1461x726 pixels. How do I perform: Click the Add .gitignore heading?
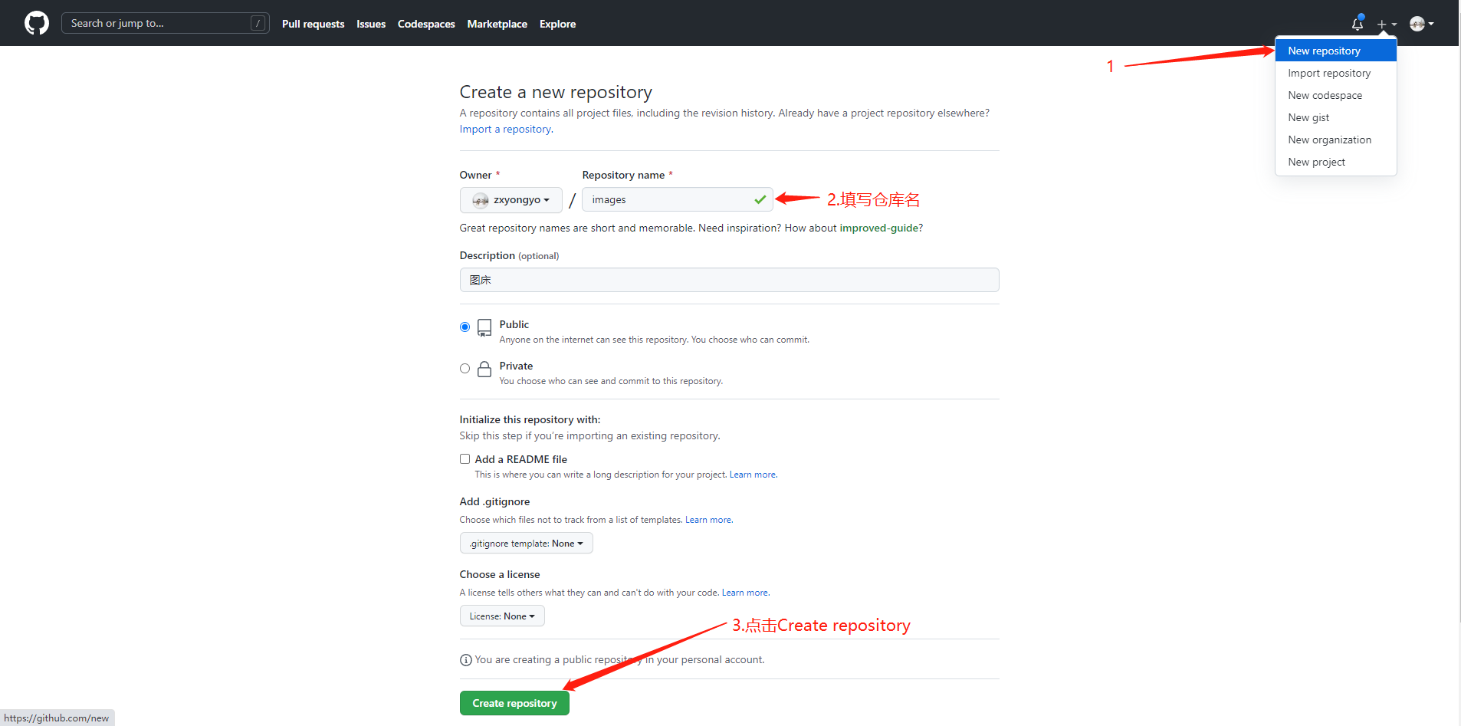point(494,501)
